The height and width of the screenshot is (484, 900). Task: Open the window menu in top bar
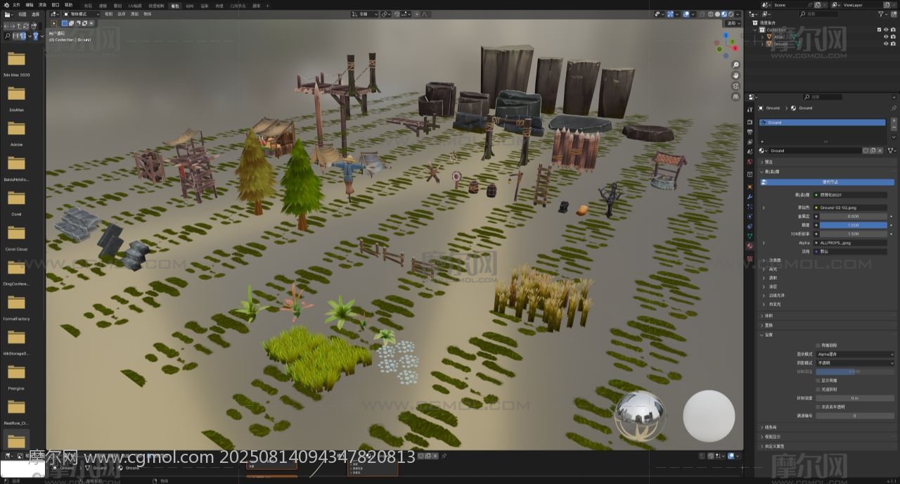click(56, 5)
